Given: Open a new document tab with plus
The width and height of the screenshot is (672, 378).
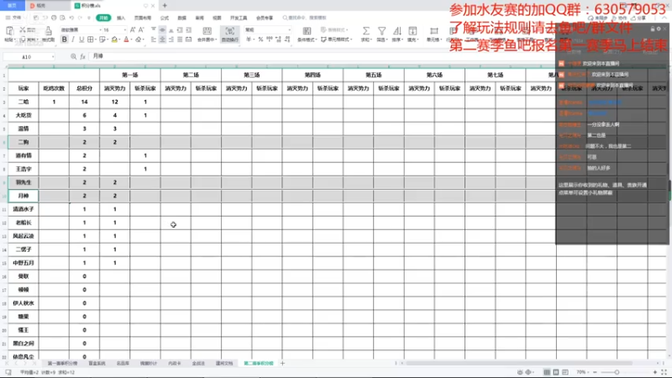Looking at the screenshot, I should pyautogui.click(x=165, y=6).
